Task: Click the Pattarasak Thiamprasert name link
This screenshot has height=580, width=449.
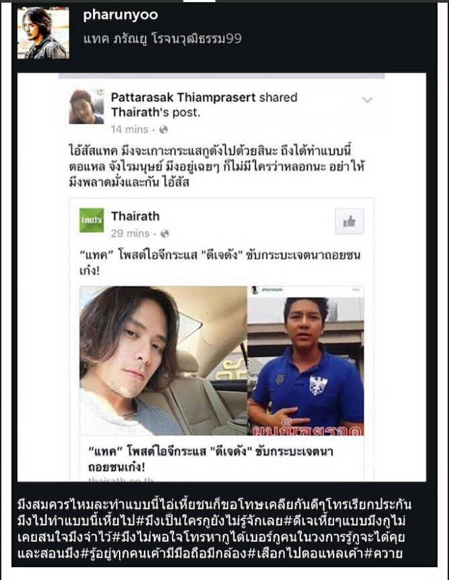Action: 183,97
